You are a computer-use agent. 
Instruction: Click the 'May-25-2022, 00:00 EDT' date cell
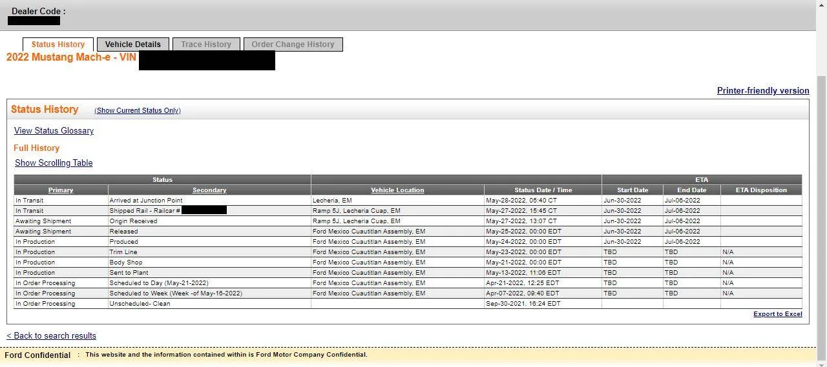coord(543,232)
